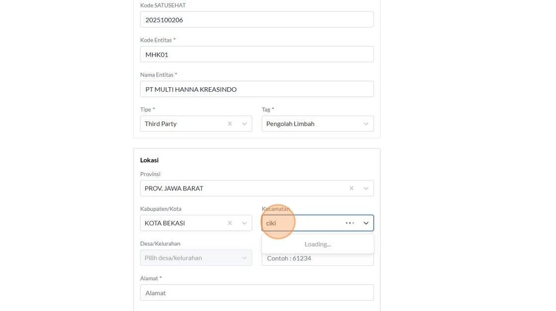Collapse the Kecamatan dropdown using its chevron

point(366,223)
